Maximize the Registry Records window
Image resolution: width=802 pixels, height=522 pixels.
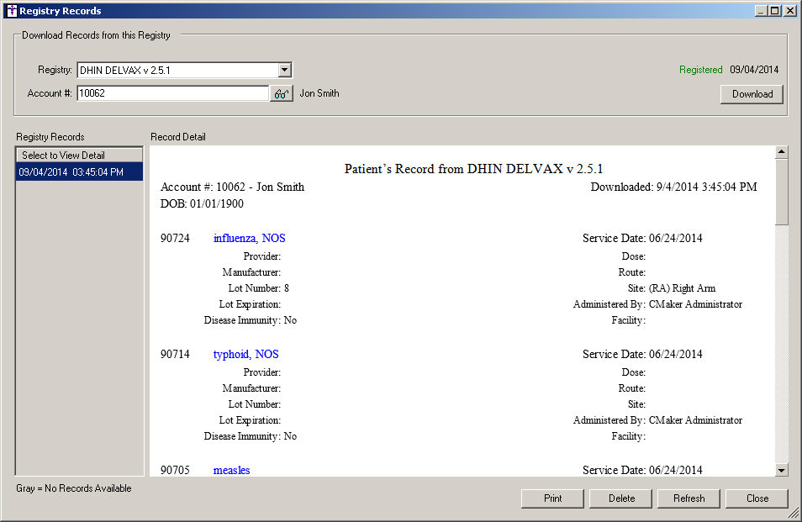point(775,11)
